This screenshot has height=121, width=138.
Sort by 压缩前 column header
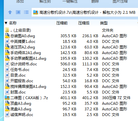(x=62, y=23)
